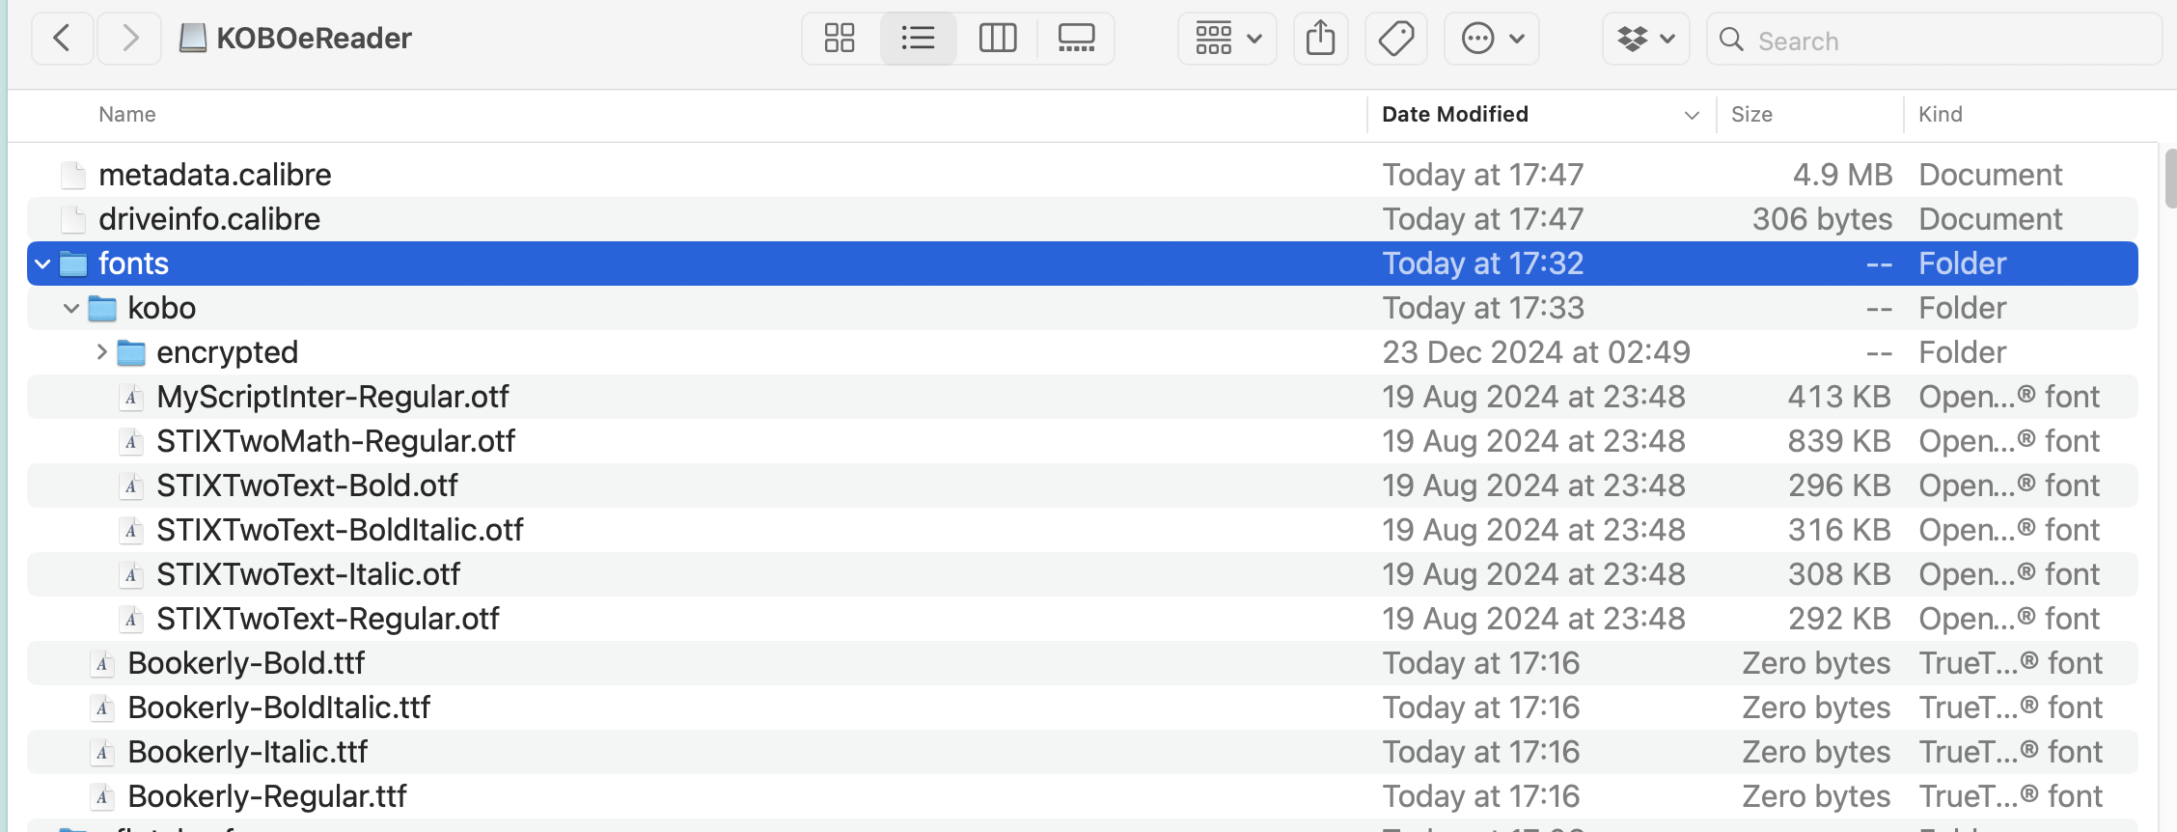Open the More Actions ellipsis menu

(1491, 39)
